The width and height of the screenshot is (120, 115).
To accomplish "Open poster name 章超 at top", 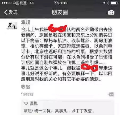I will click(26, 22).
